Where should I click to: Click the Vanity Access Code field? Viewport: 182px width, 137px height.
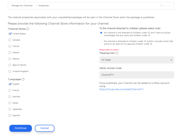click(136, 75)
